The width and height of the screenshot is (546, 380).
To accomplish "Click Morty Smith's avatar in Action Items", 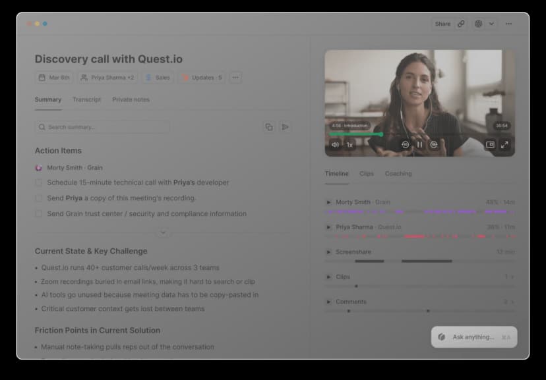I will (x=39, y=168).
